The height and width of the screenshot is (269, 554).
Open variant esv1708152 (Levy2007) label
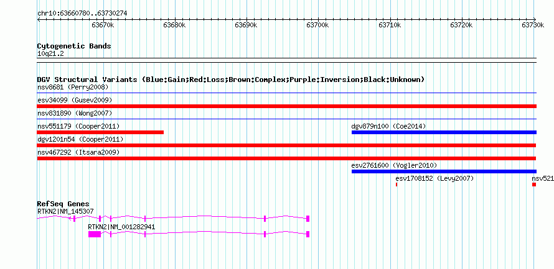[x=434, y=178]
